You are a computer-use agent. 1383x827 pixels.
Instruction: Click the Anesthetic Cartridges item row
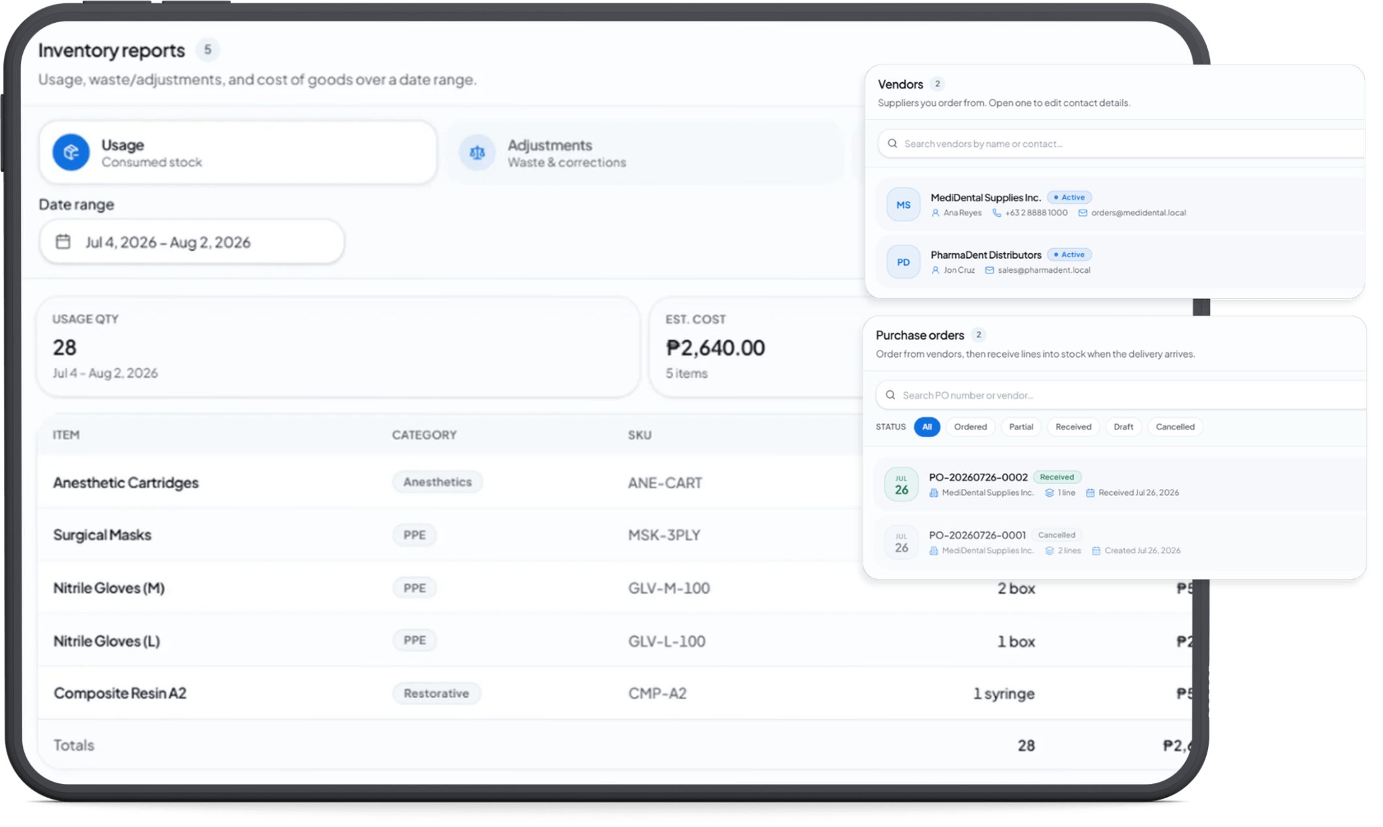[x=451, y=482]
